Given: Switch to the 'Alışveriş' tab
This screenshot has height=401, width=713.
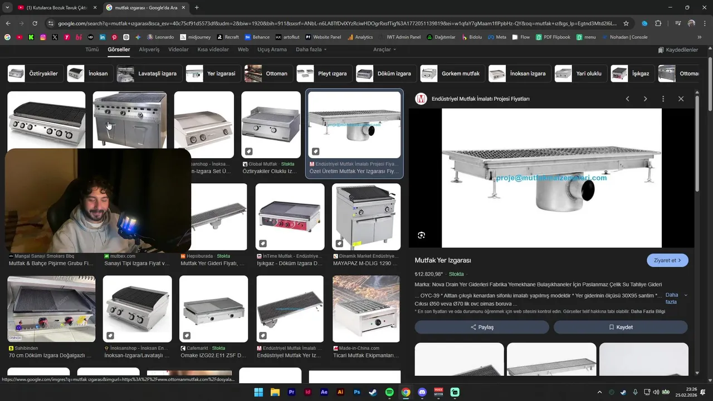Looking at the screenshot, I should tap(149, 50).
